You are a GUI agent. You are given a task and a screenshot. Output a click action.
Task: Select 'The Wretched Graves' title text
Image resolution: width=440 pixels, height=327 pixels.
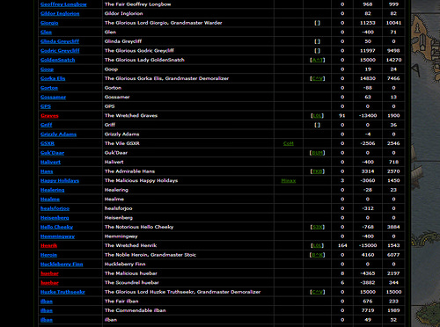131,116
